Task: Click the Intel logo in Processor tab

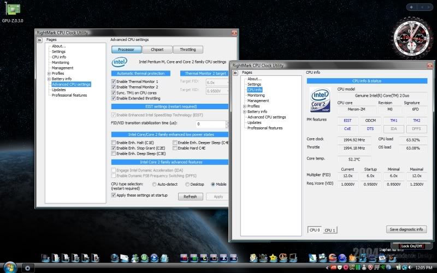Action: (x=120, y=62)
